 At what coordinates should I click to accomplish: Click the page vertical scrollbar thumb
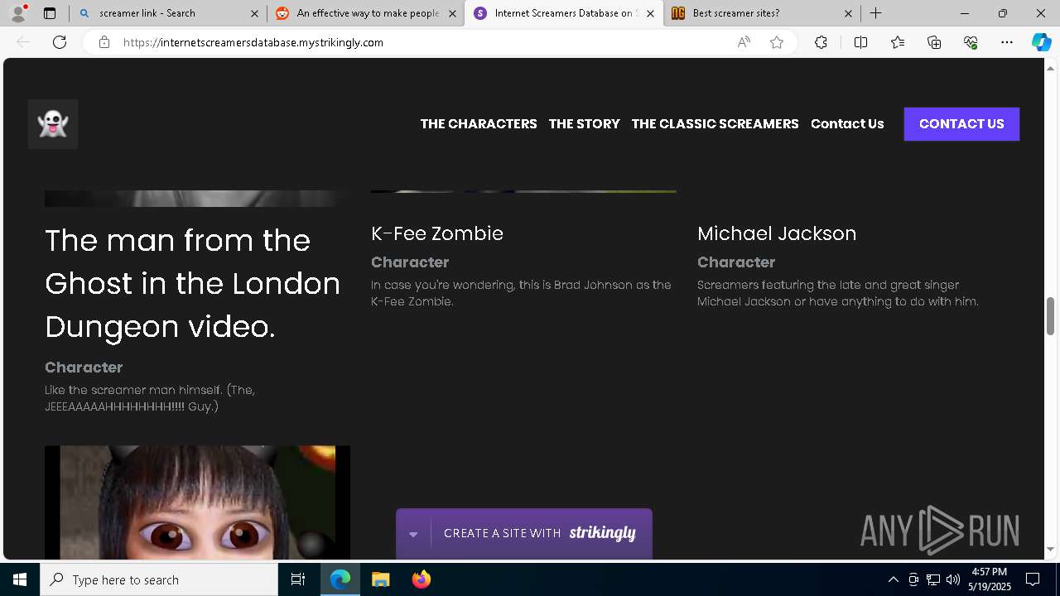[x=1051, y=316]
